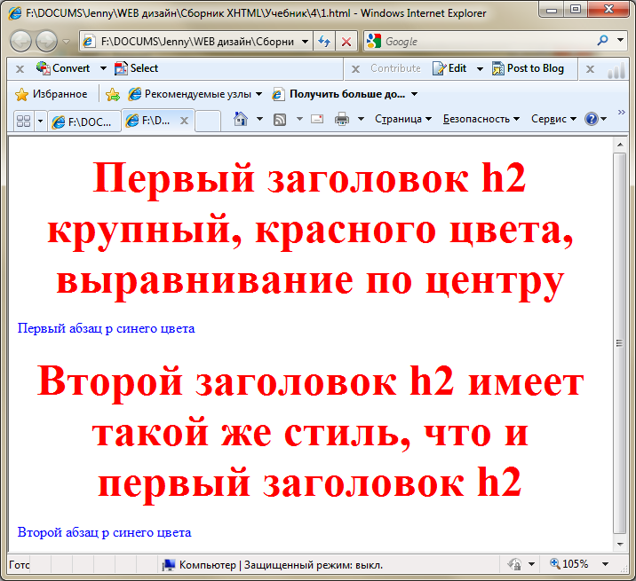Click the Home page icon
636x581 pixels.
click(x=240, y=119)
